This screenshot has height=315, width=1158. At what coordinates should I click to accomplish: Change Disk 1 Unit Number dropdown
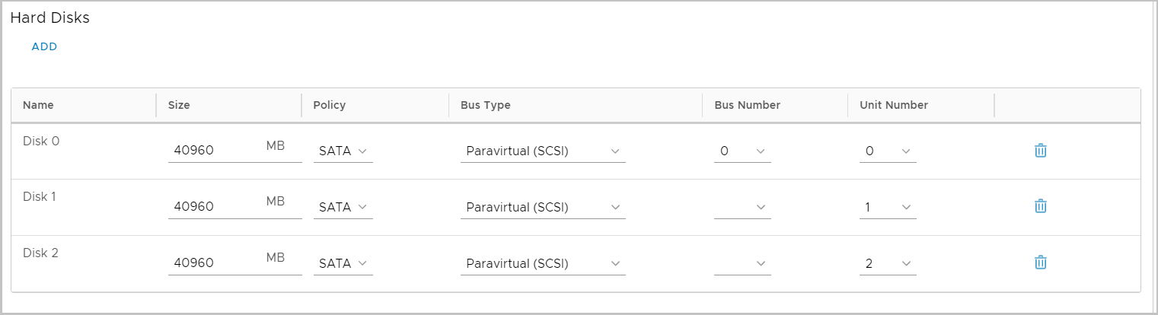[888, 207]
